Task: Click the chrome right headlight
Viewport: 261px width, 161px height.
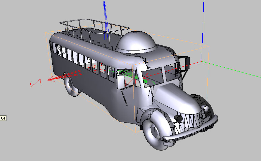Action: (x=205, y=108)
